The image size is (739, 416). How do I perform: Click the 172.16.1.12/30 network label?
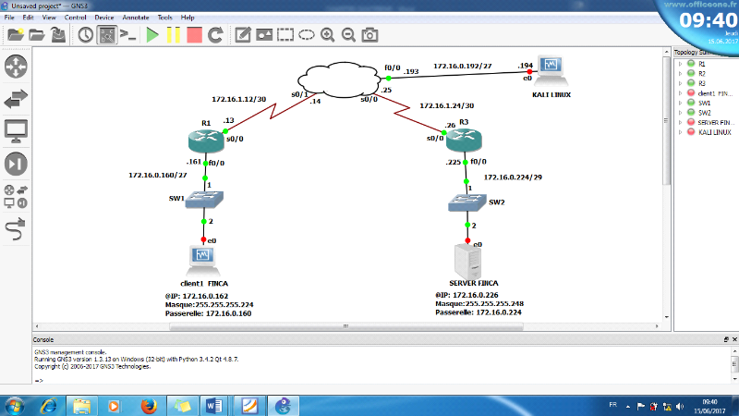238,100
